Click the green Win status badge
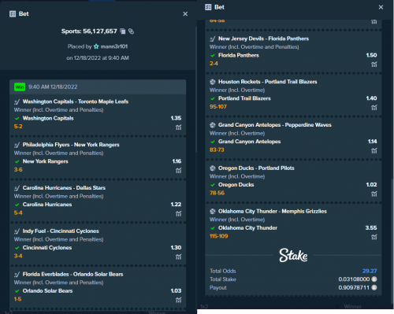The image size is (394, 314). 20,87
